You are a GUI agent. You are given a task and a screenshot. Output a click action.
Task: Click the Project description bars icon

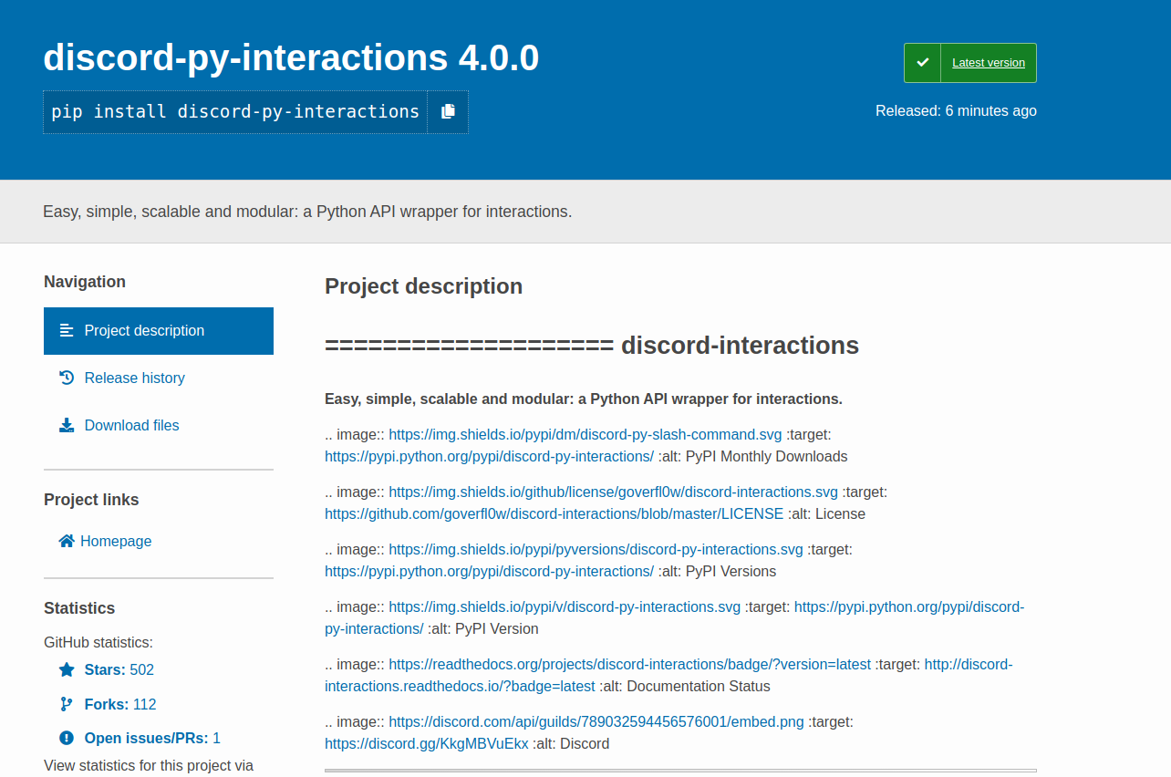tap(65, 330)
